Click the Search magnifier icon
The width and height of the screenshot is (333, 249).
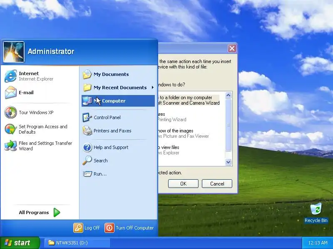click(x=87, y=161)
